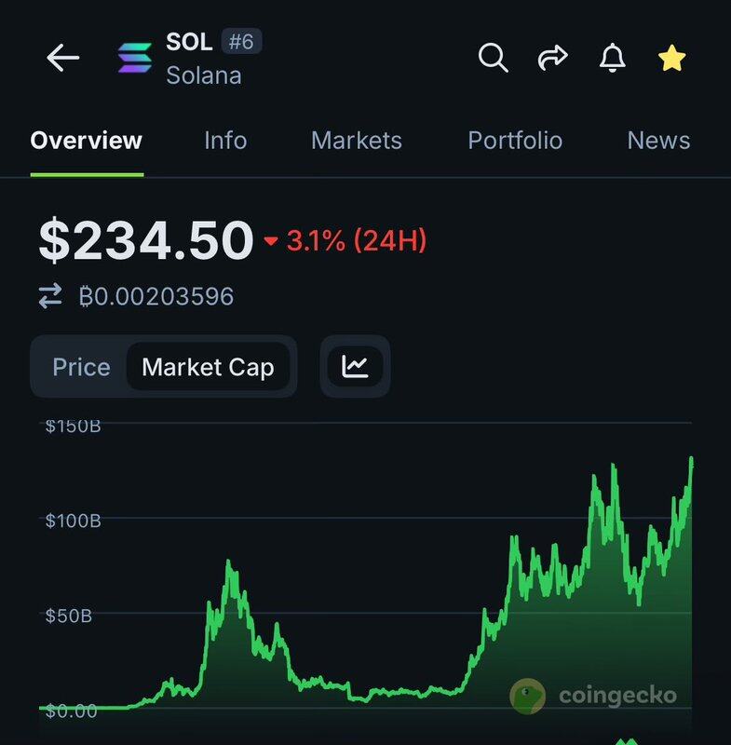Switch to the Info tab
Image resolution: width=731 pixels, height=745 pixels.
225,141
